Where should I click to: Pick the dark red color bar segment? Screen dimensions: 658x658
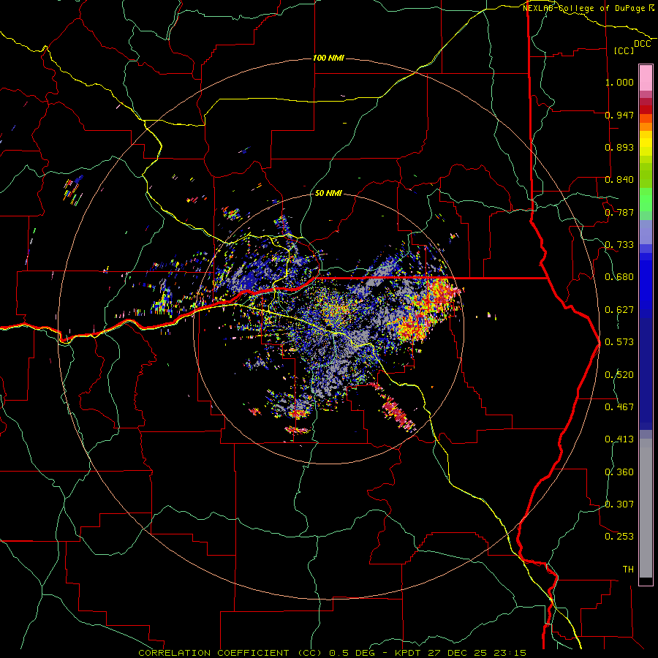click(646, 109)
